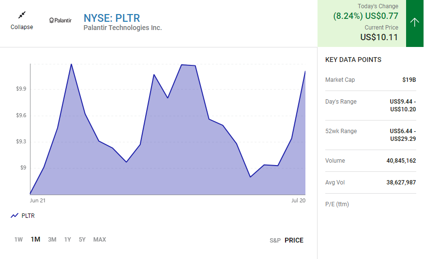Click the Jun 21 x-axis date label
Screen dimensions: 424x259
[x=38, y=200]
